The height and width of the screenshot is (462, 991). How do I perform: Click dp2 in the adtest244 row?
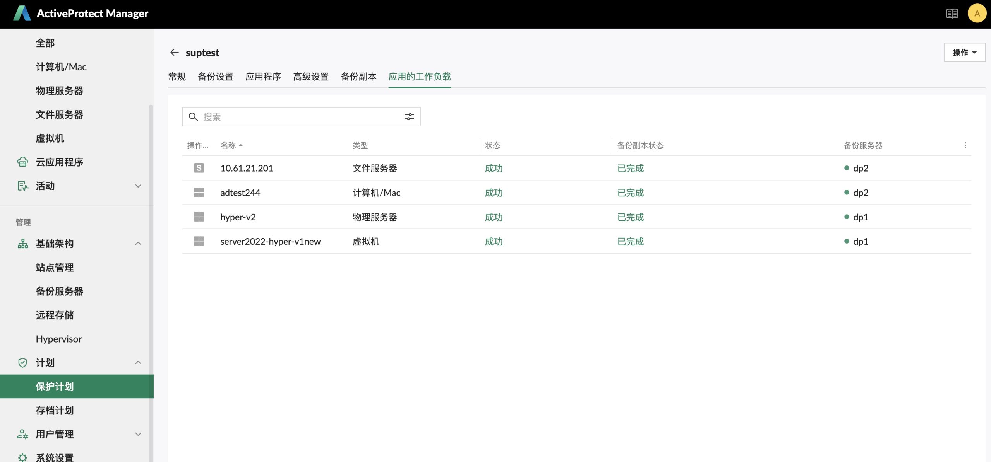(861, 193)
